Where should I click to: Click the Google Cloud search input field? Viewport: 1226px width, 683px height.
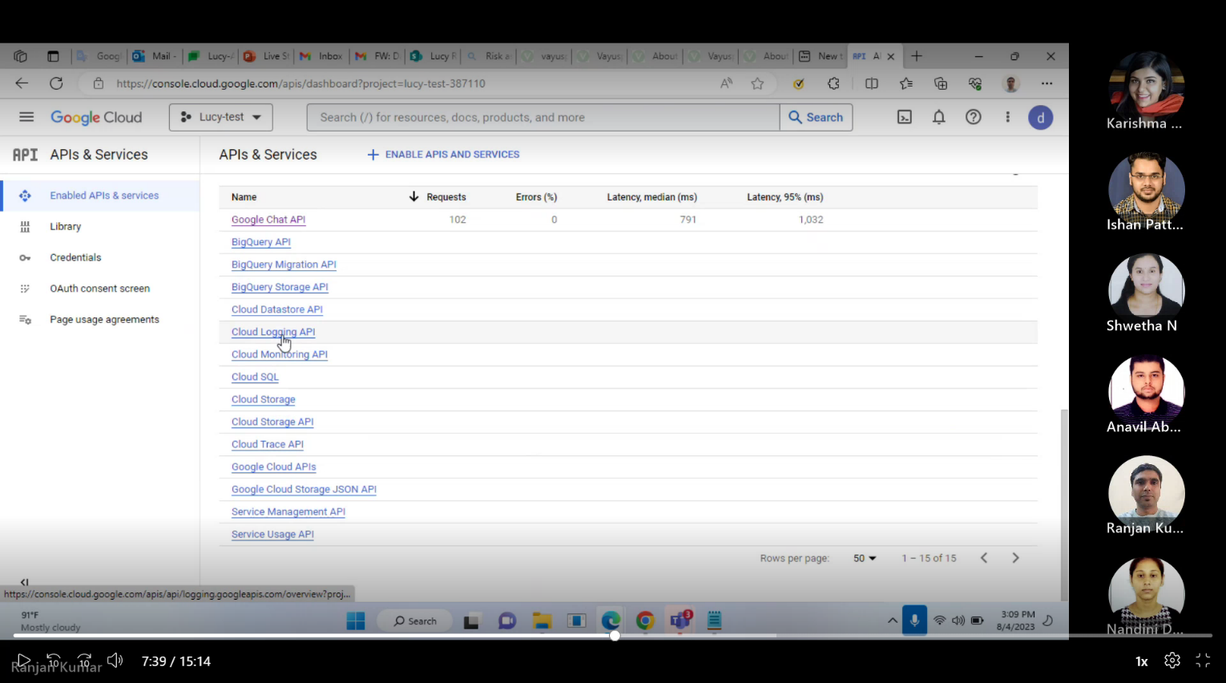point(542,117)
